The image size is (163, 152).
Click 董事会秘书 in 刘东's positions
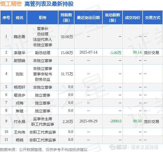[x=43, y=74]
